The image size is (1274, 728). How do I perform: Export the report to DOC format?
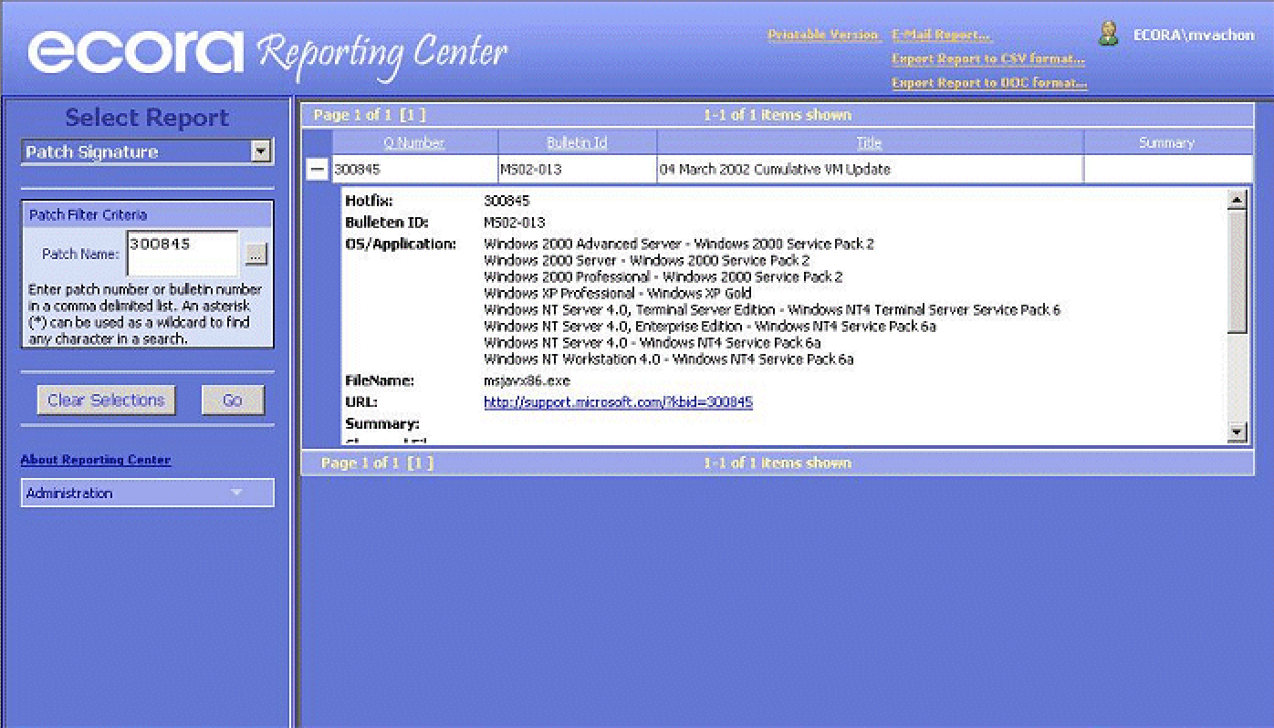989,82
